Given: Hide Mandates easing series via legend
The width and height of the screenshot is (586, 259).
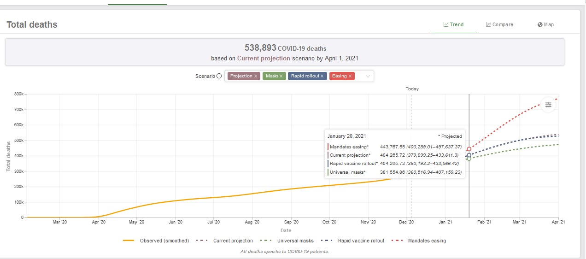Looking at the screenshot, I should click(419, 241).
